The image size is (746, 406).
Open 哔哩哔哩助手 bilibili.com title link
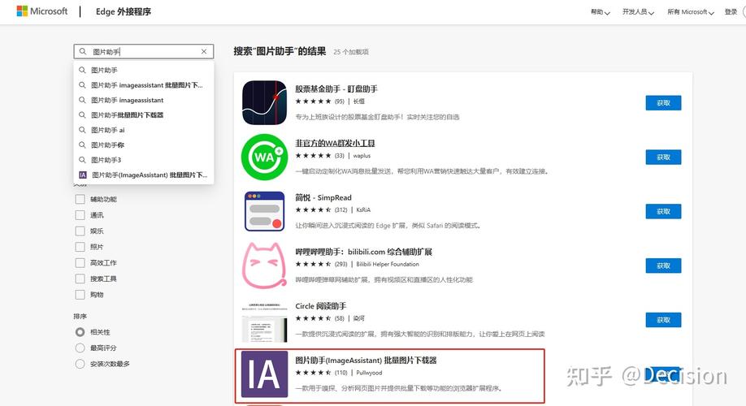363,252
